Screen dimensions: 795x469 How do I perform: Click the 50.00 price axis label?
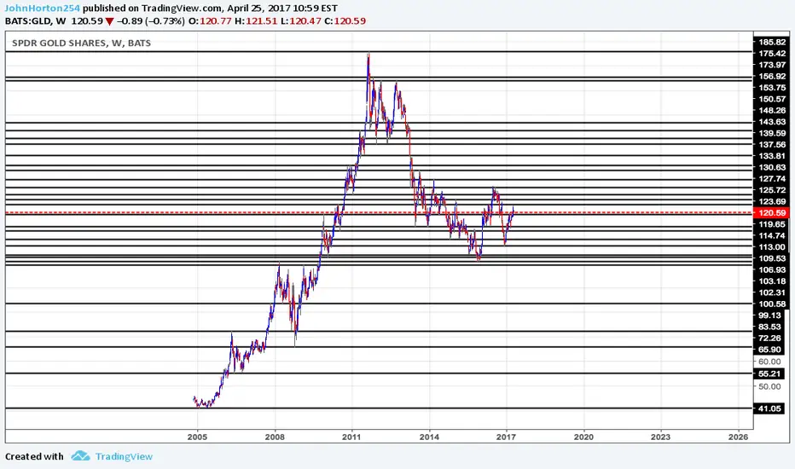point(769,386)
